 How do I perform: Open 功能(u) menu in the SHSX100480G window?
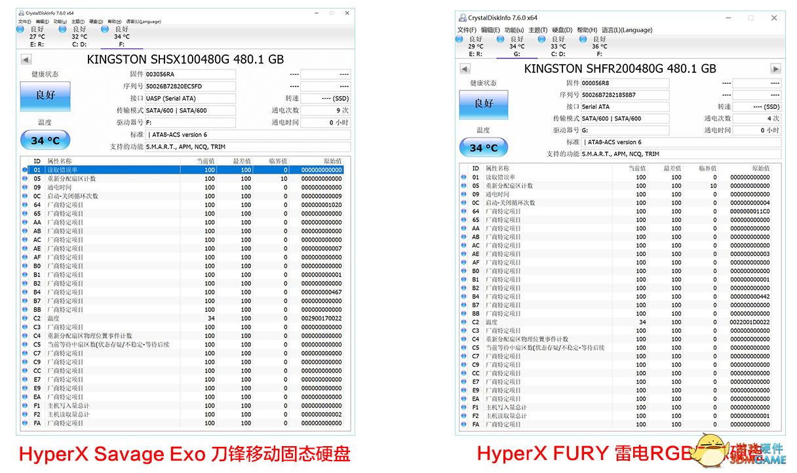click(60, 22)
